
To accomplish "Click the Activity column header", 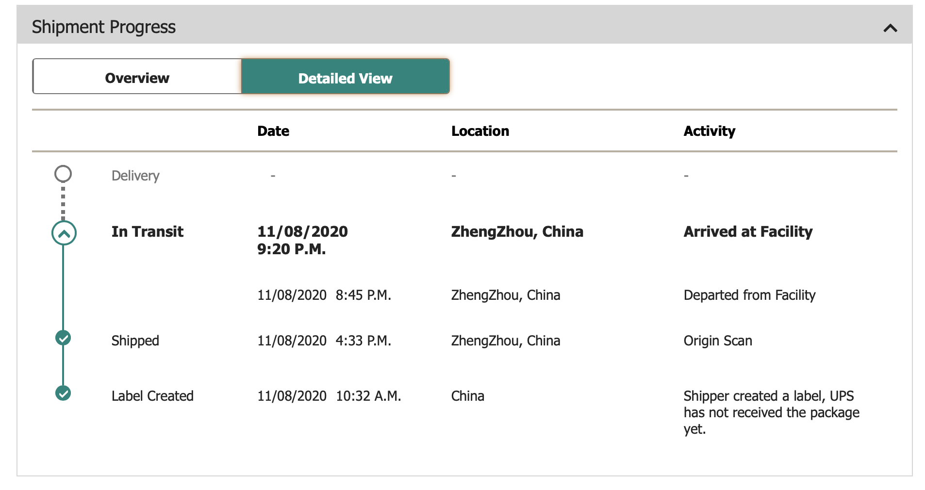I will pos(709,131).
